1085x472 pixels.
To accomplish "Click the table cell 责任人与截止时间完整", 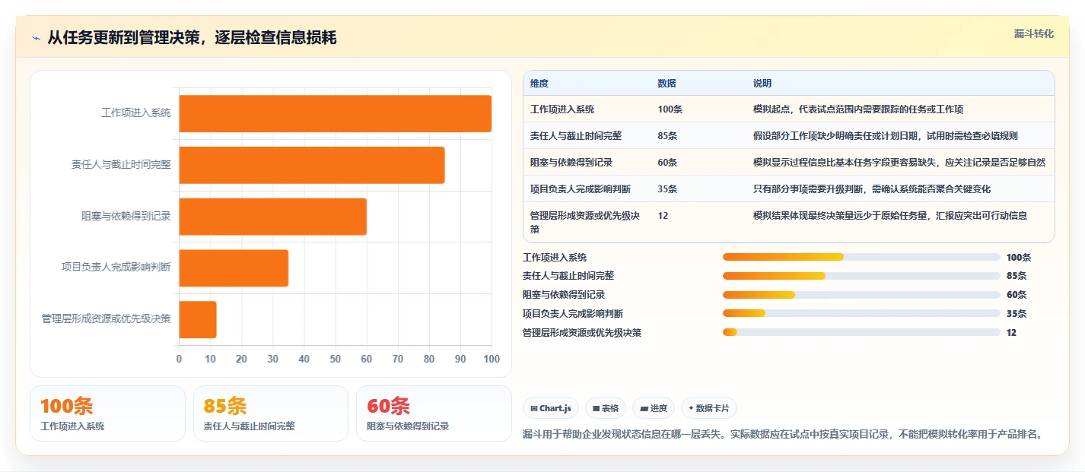I will point(576,136).
